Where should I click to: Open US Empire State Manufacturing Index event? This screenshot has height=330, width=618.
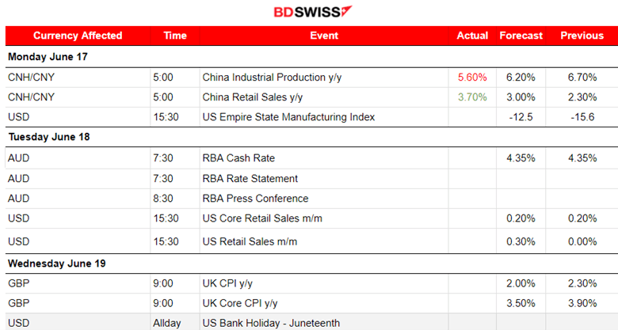(x=288, y=117)
